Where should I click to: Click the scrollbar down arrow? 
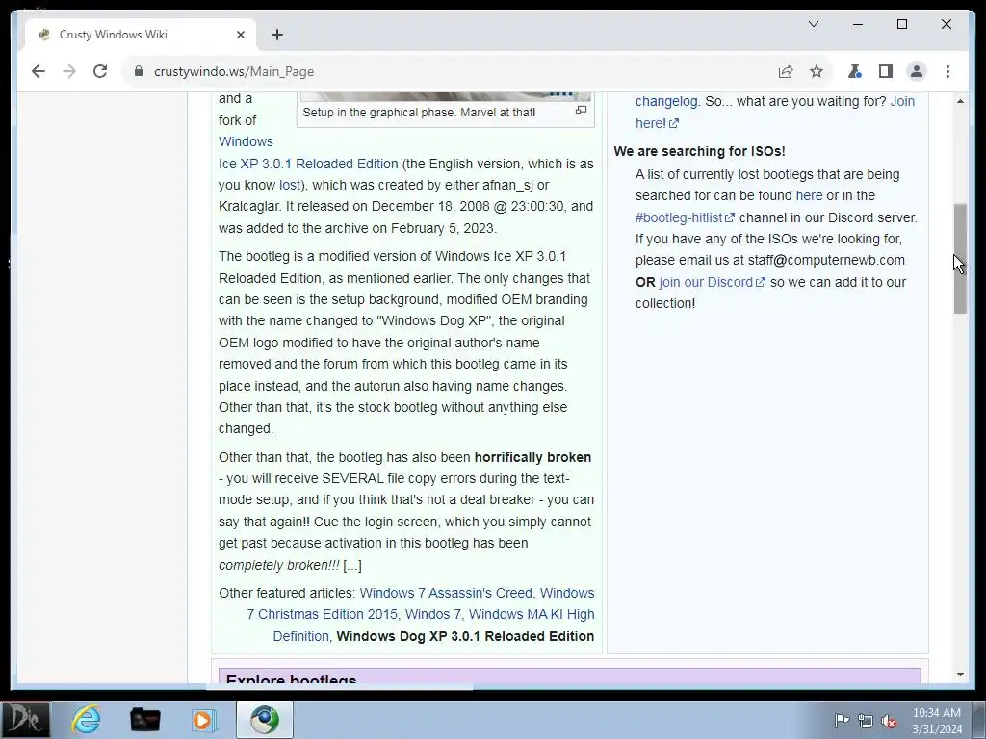point(960,675)
